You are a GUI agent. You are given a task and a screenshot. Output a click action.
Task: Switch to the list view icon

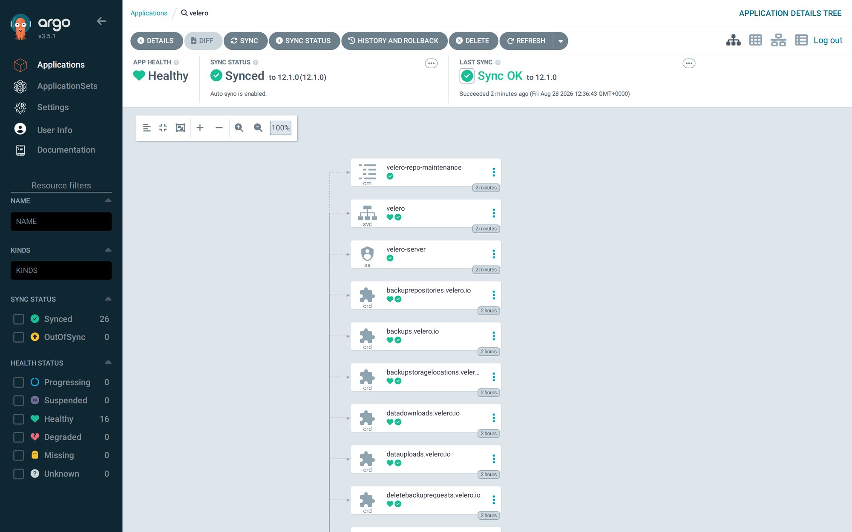coord(801,40)
